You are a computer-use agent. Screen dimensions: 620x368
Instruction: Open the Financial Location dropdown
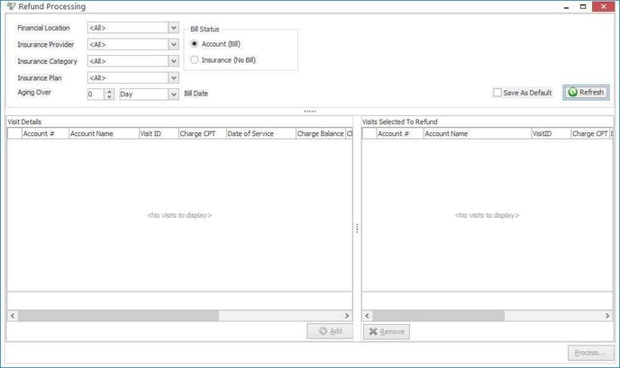click(x=173, y=28)
